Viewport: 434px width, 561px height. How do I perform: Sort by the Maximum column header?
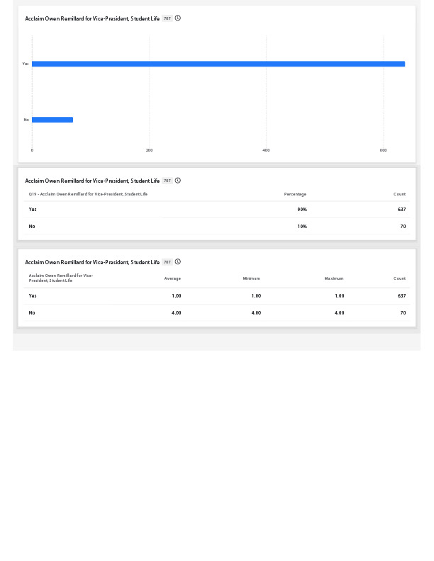[x=334, y=278]
